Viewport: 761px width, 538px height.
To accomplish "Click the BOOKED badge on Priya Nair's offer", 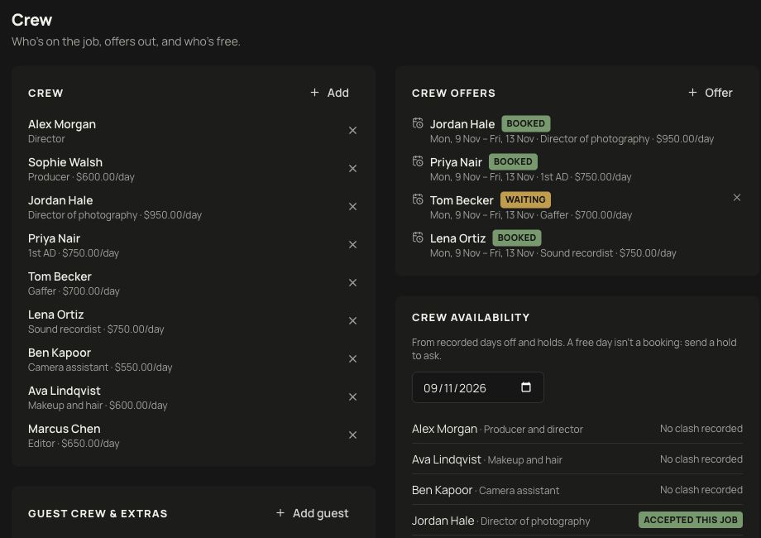I will 513,161.
